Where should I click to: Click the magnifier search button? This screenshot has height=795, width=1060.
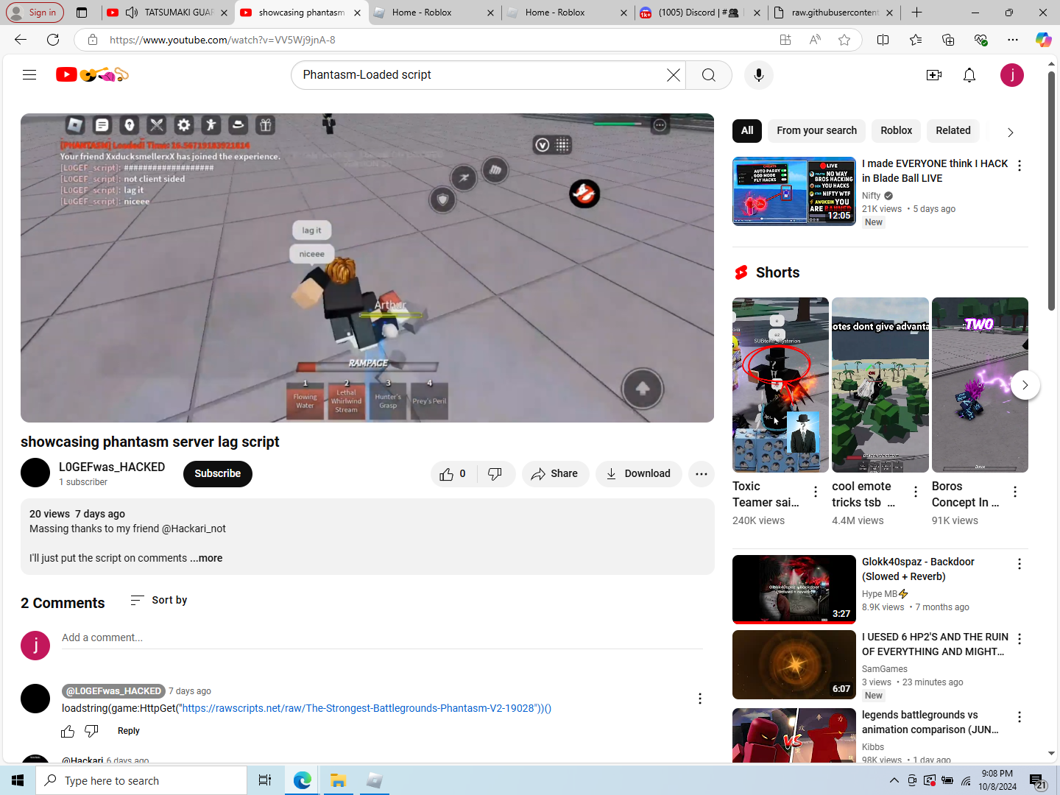(x=708, y=75)
